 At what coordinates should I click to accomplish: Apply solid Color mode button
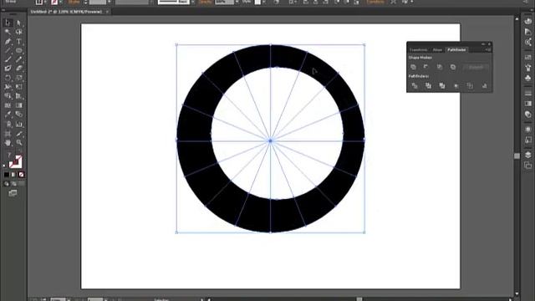pos(7,175)
